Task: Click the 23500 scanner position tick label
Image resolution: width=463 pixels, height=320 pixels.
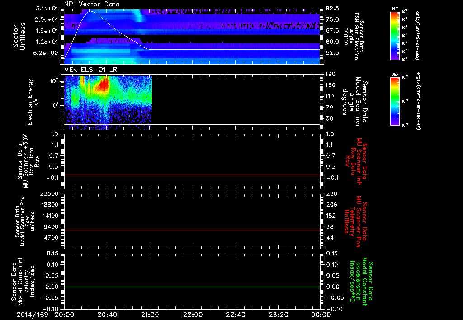Action: 49,194
